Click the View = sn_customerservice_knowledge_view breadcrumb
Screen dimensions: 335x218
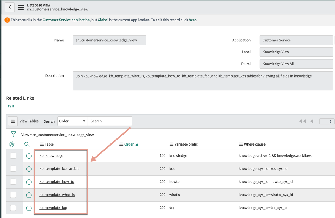coord(58,135)
